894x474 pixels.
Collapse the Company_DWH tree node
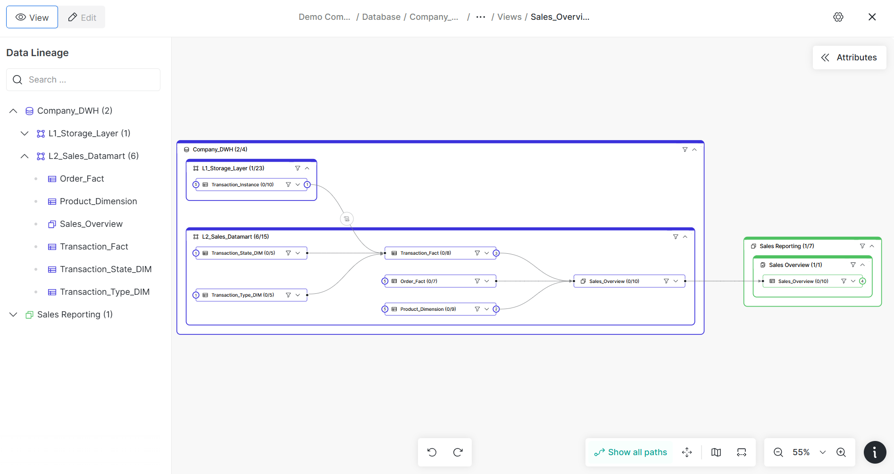point(13,111)
